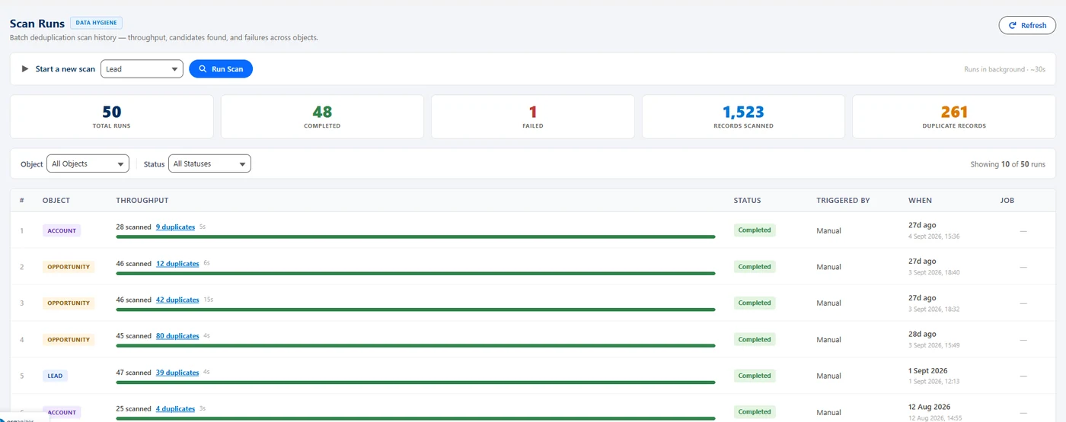The image size is (1066, 422).
Task: Click the progress bar for 45 scanned row
Action: (416, 346)
